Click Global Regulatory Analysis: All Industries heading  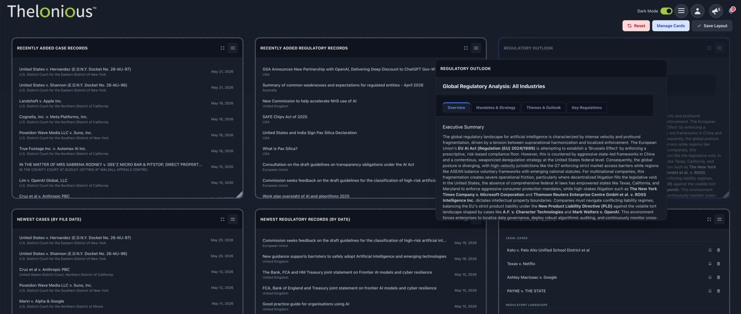494,86
